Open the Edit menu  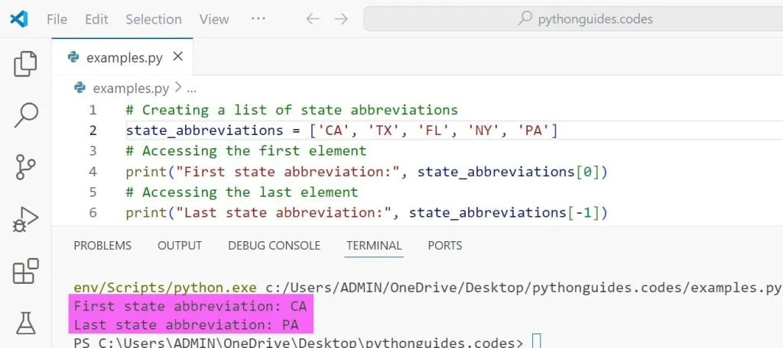coord(96,19)
